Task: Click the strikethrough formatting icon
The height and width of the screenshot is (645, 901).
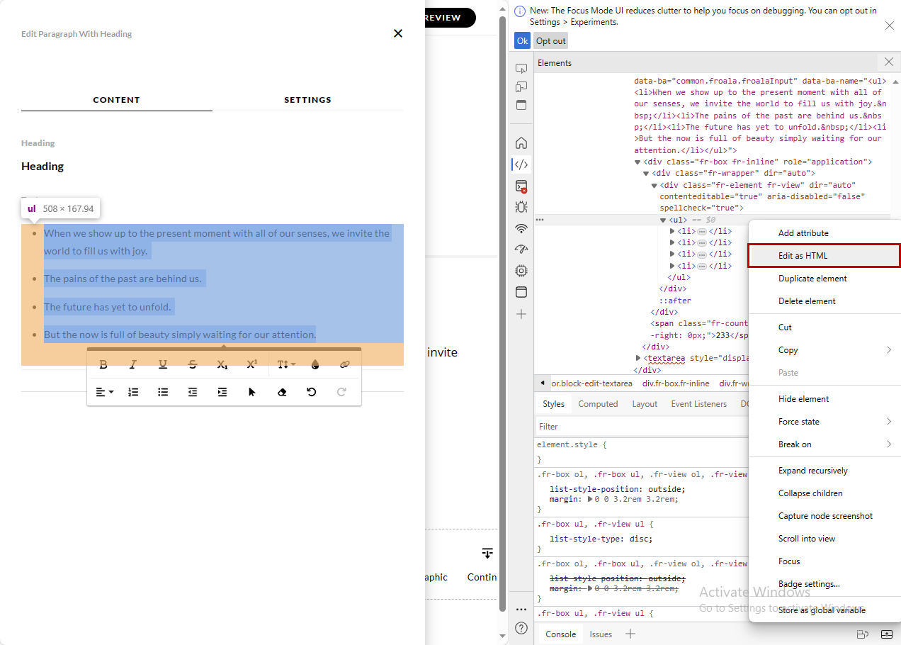Action: coord(193,364)
